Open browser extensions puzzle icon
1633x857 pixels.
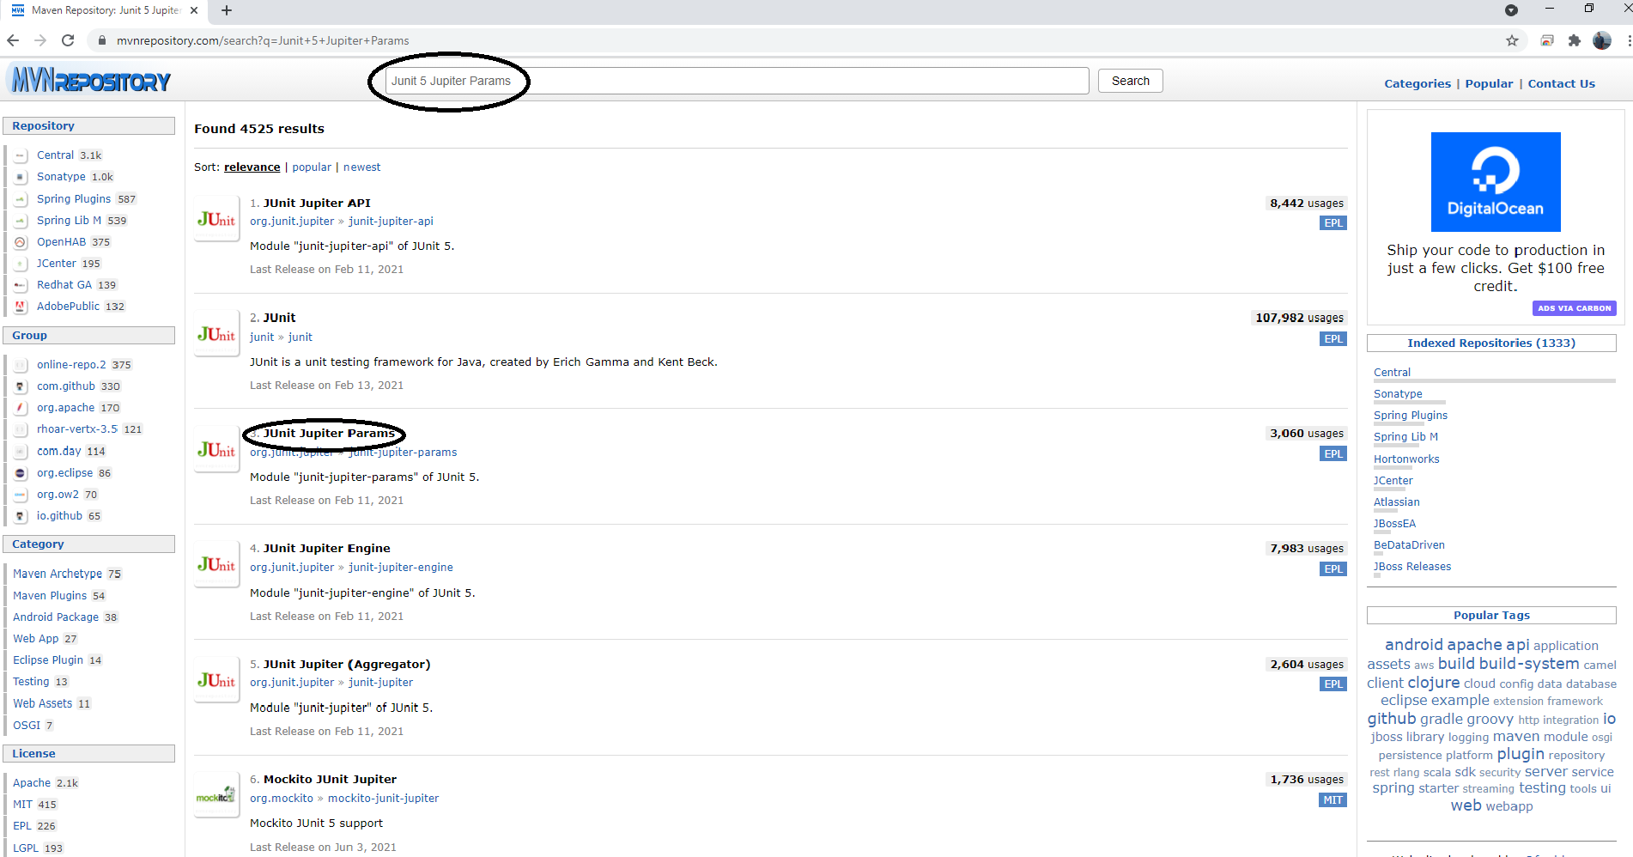[1574, 40]
